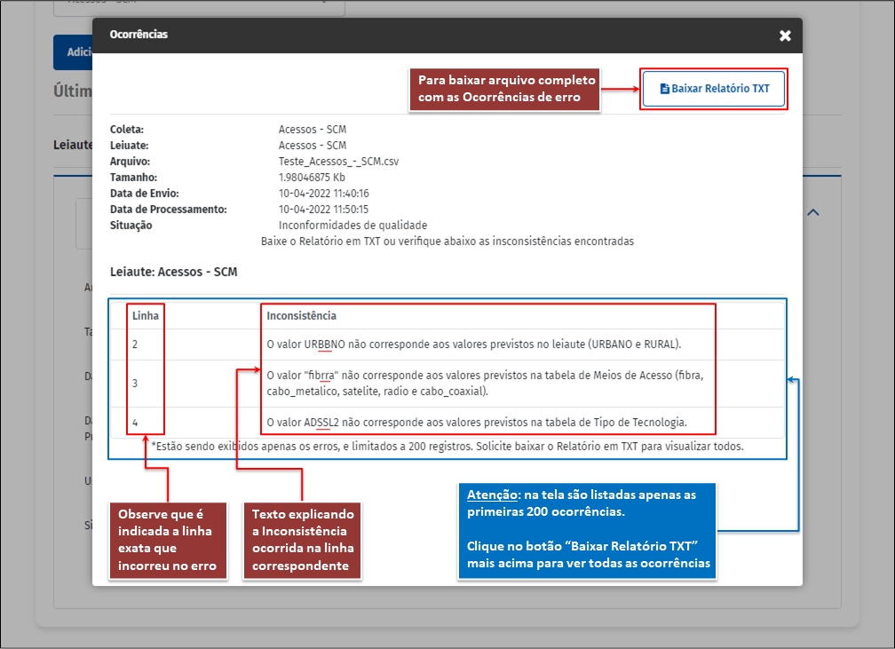Screen dimensions: 895x649
Task: Click the red note about downloading complete file
Action: pos(504,89)
